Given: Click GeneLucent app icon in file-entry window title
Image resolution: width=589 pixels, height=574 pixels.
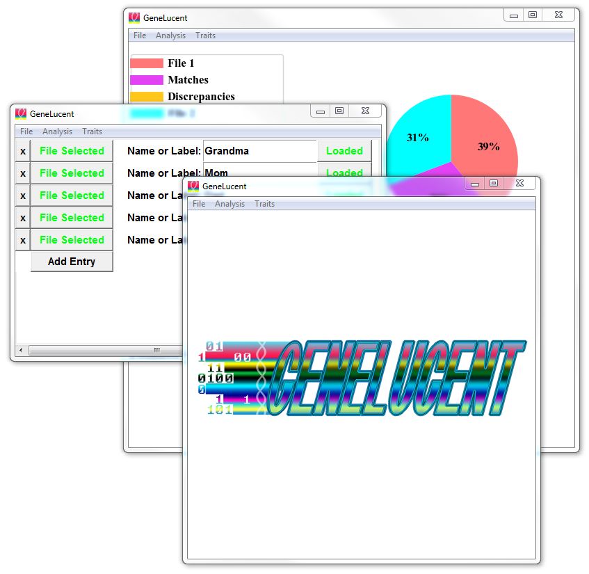Looking at the screenshot, I should click(21, 113).
